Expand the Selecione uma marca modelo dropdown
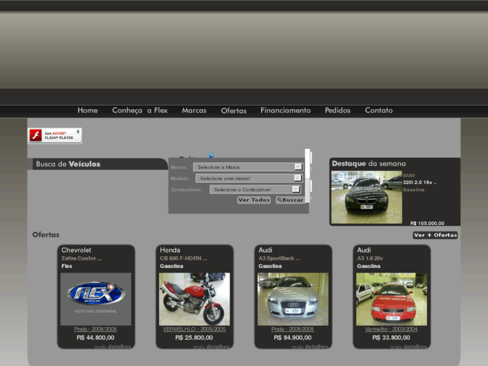The width and height of the screenshot is (488, 366). pos(249,178)
